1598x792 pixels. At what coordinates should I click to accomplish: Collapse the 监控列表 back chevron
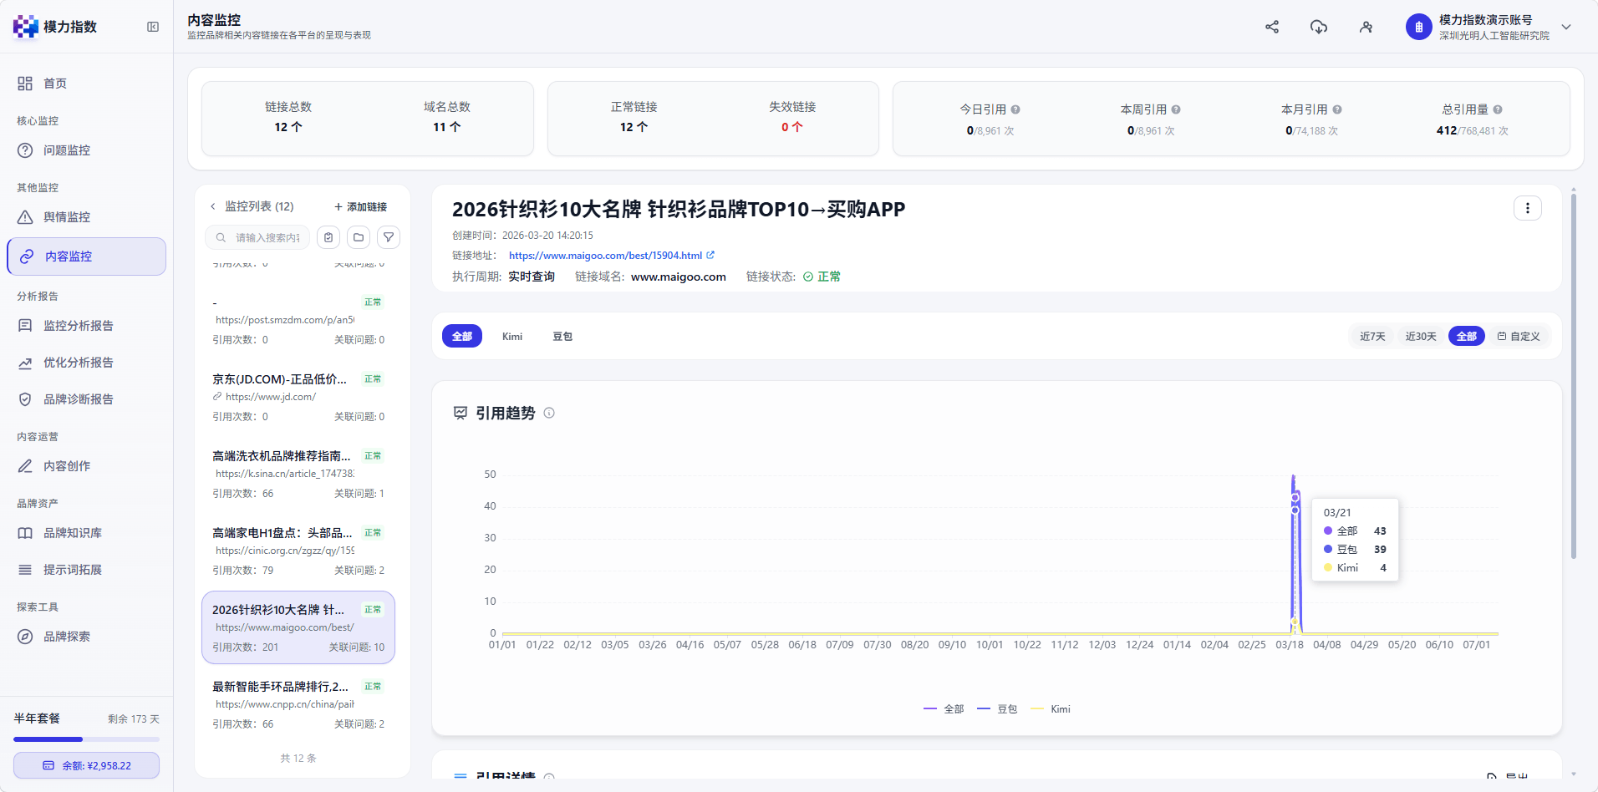coord(213,206)
